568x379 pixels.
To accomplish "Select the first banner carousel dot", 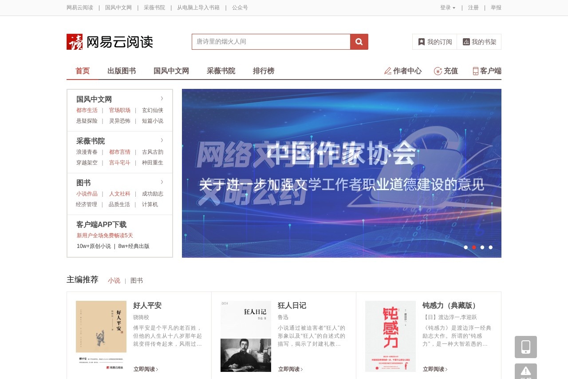I will point(466,247).
